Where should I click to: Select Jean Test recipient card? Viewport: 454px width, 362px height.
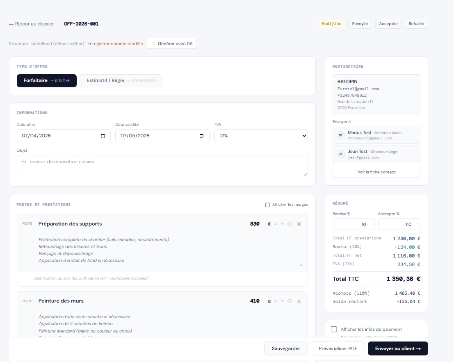376,154
